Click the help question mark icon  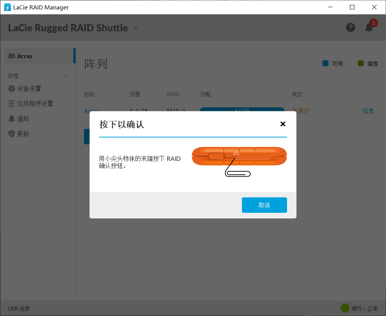pos(350,27)
